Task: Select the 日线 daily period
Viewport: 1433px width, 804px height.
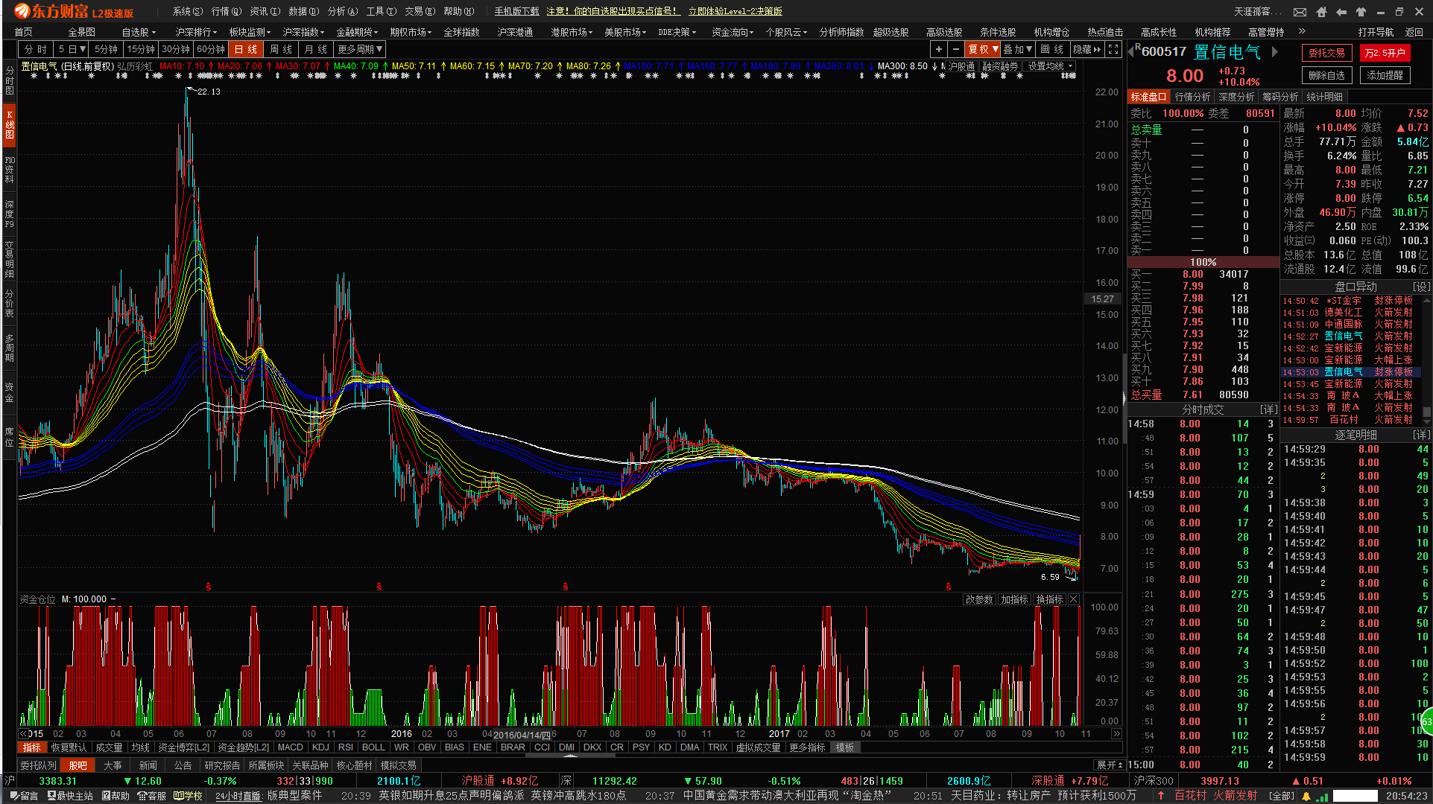Action: [245, 49]
